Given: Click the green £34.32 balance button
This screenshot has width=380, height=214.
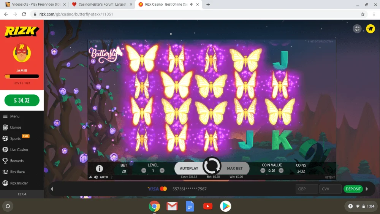Looking at the screenshot, I should [22, 100].
